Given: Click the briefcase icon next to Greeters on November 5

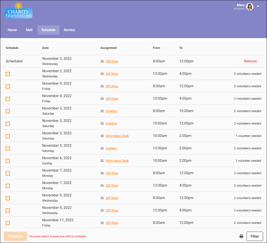Looking at the screenshot, I should tap(102, 111).
